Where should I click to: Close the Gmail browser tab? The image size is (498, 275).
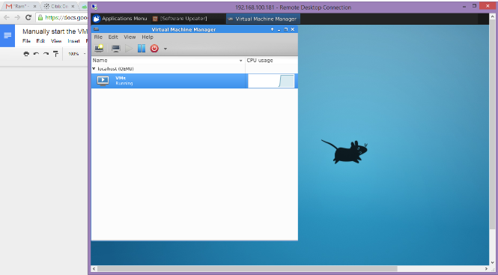(x=35, y=6)
